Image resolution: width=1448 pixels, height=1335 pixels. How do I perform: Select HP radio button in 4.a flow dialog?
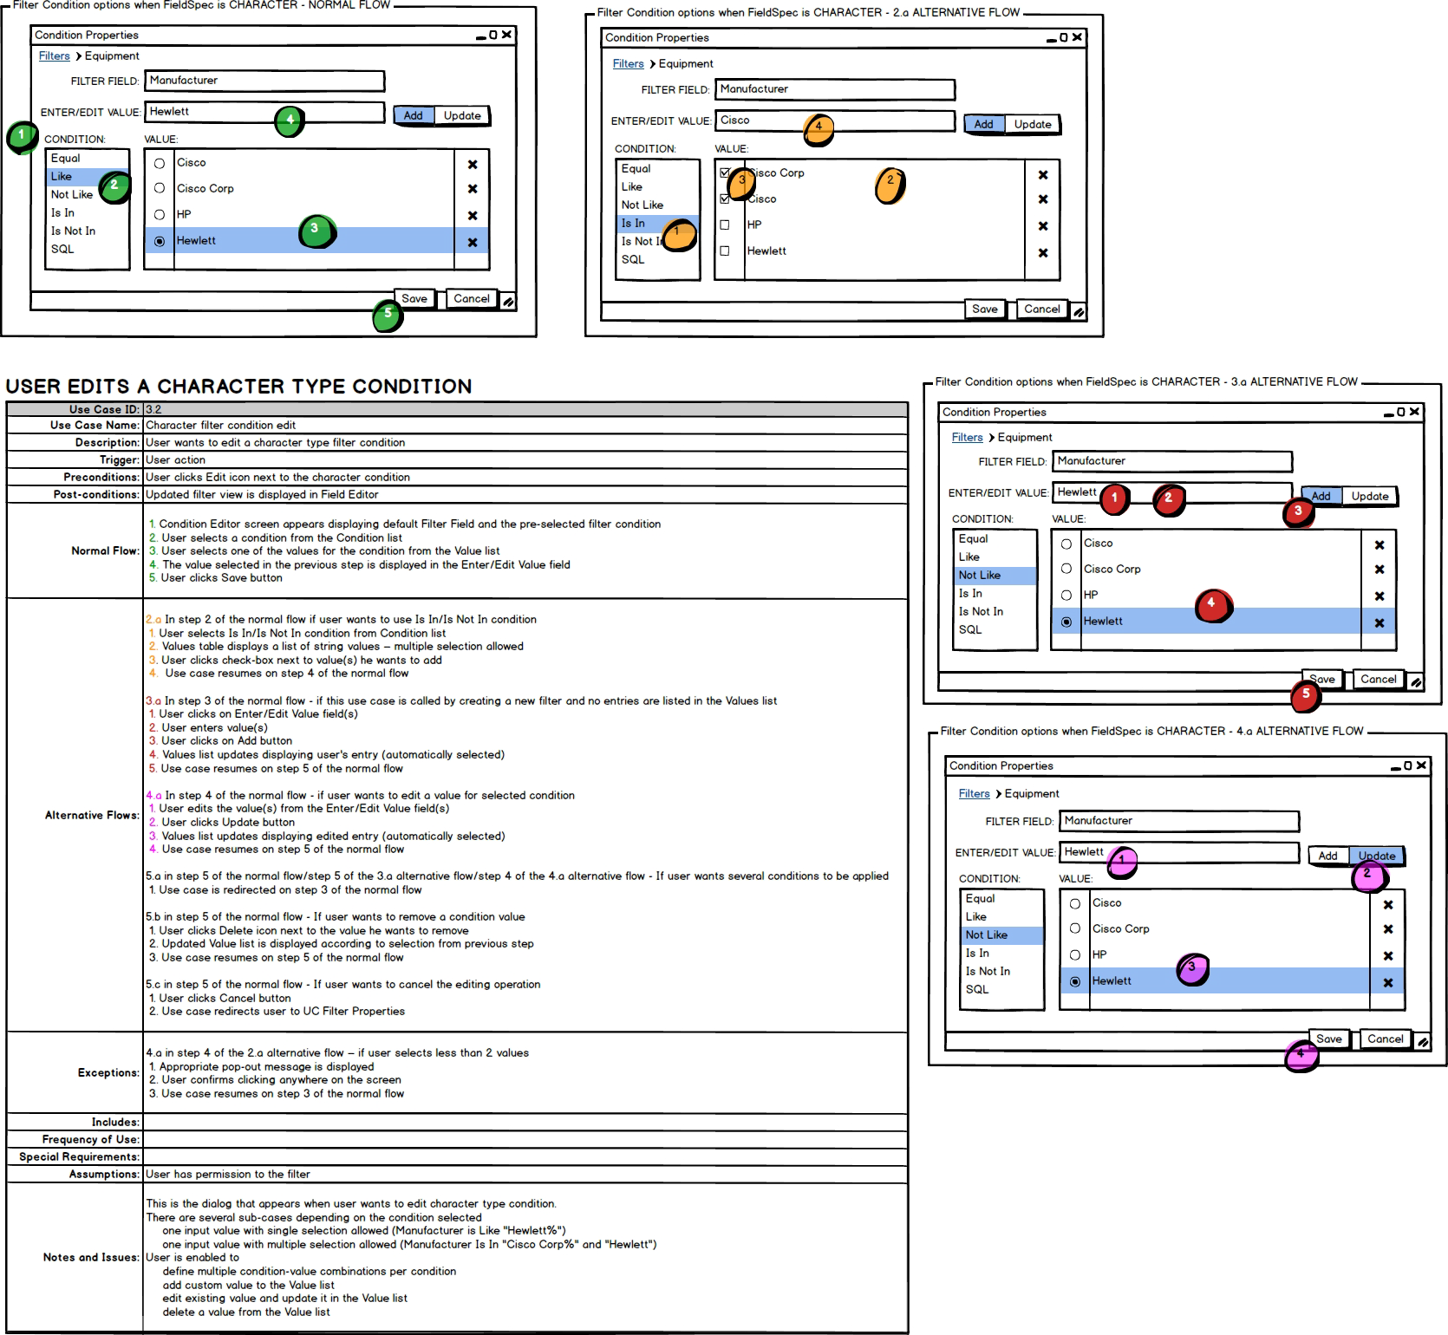pos(1075,954)
